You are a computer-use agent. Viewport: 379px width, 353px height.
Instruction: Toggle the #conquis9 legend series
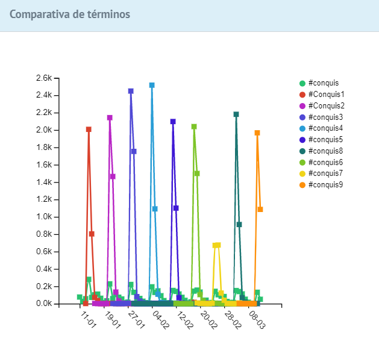click(321, 185)
